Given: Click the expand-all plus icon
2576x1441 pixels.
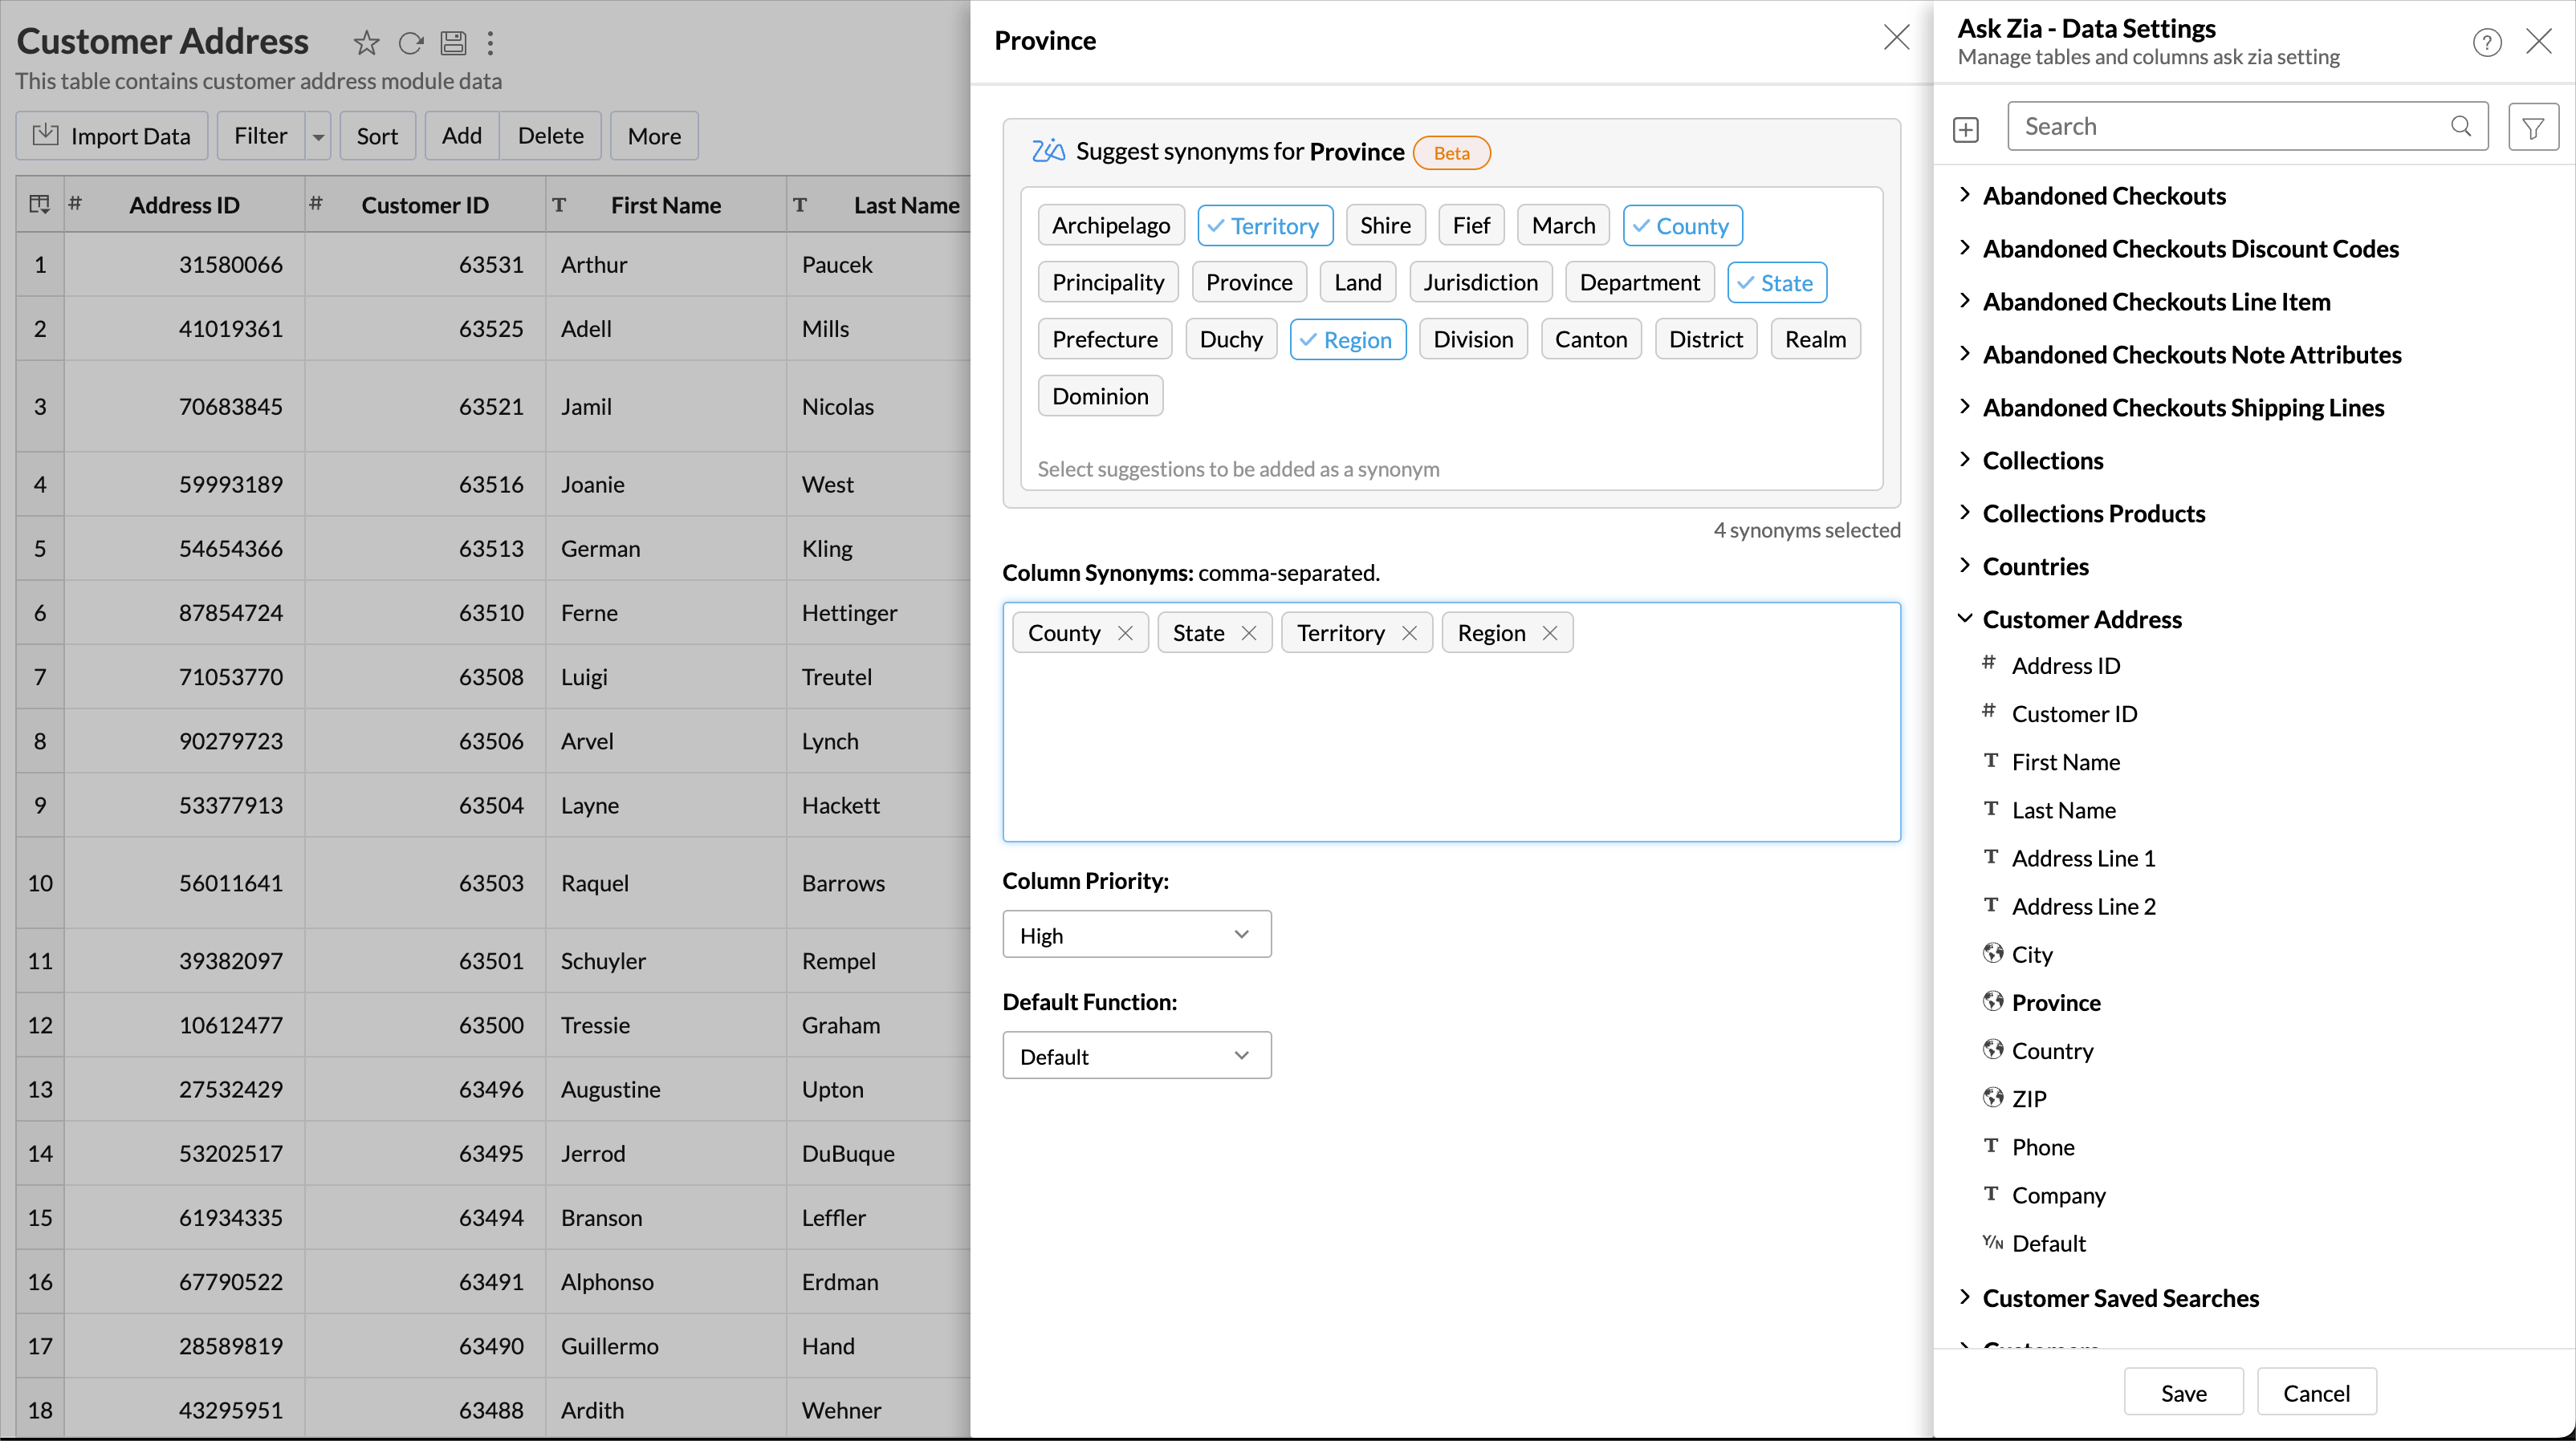Looking at the screenshot, I should click(1965, 129).
